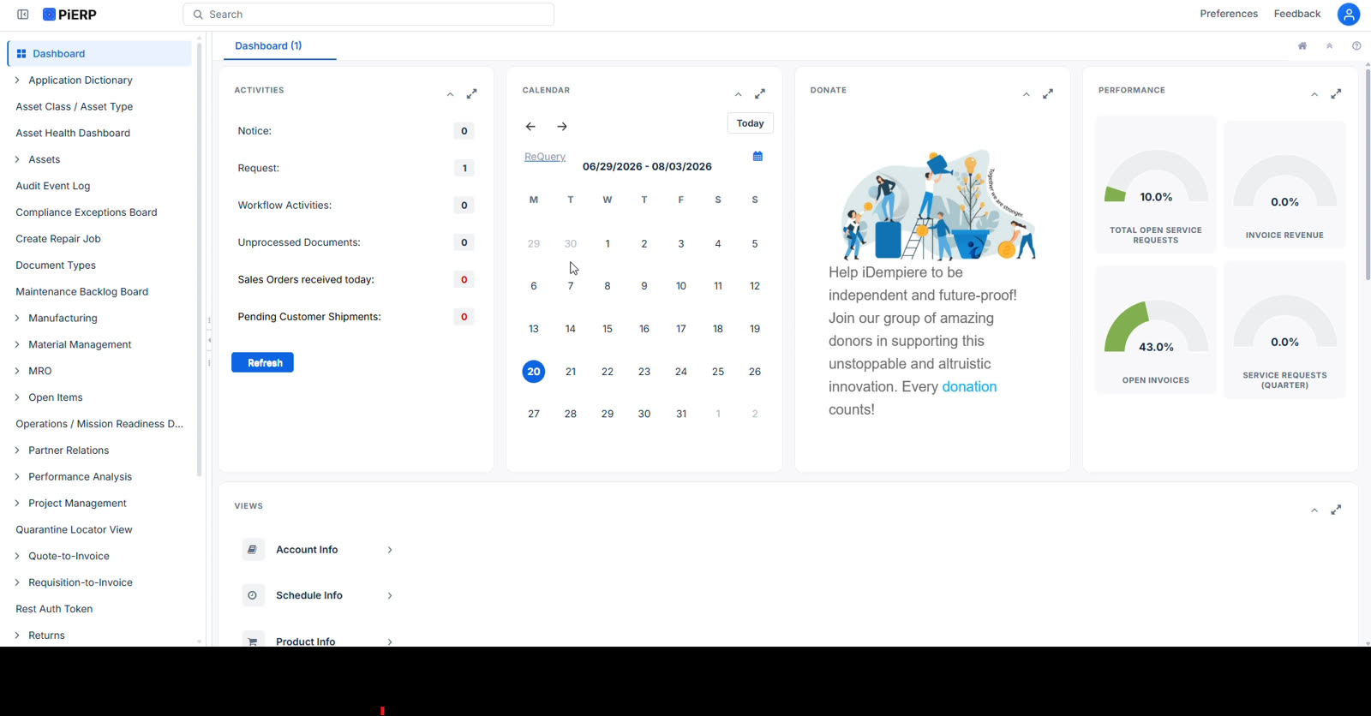This screenshot has width=1371, height=716.
Task: Collapse the Donate panel
Action: (1026, 94)
